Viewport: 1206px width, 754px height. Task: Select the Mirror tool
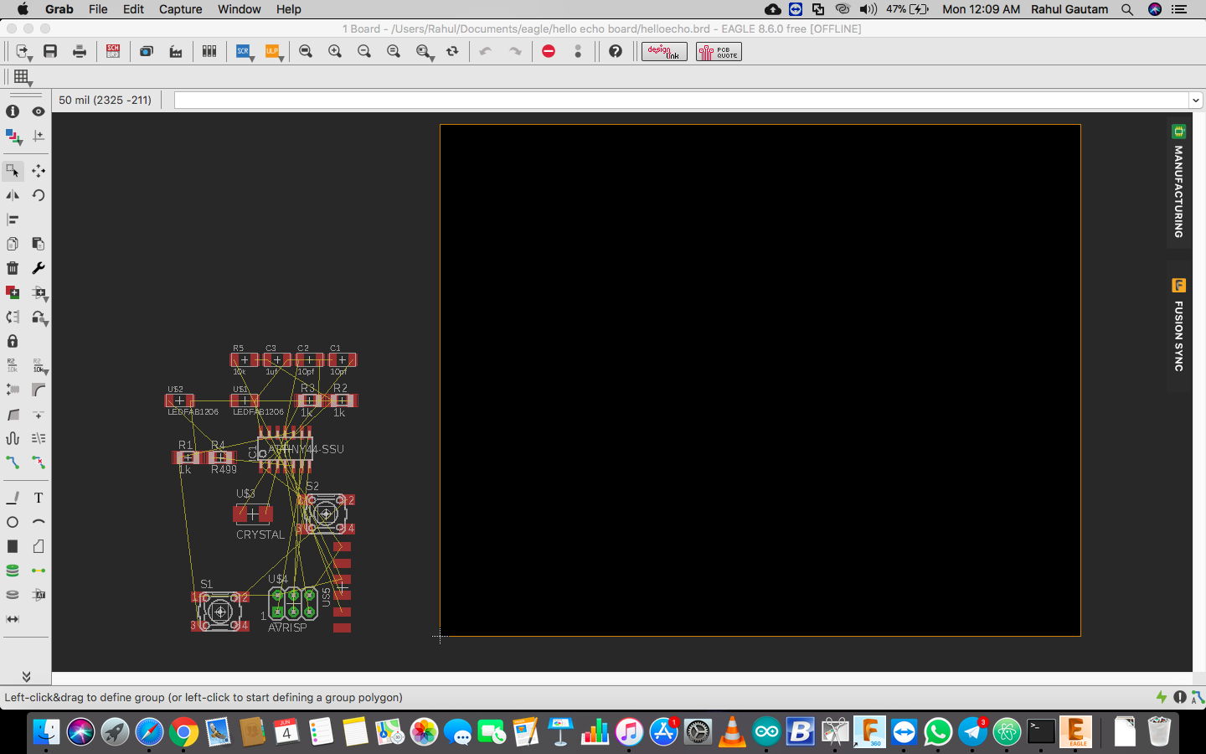pos(13,195)
